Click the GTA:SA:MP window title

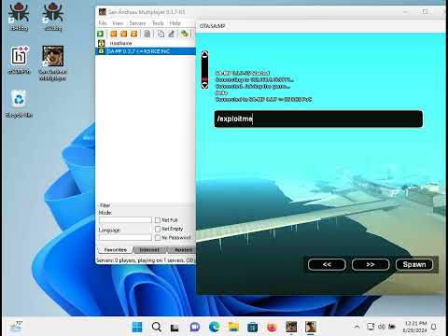coord(212,26)
